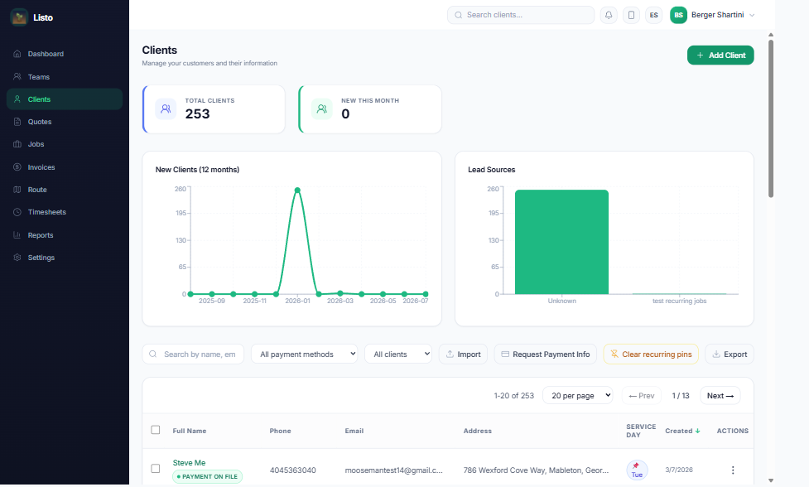Click the phone number 4045363040

click(292, 470)
